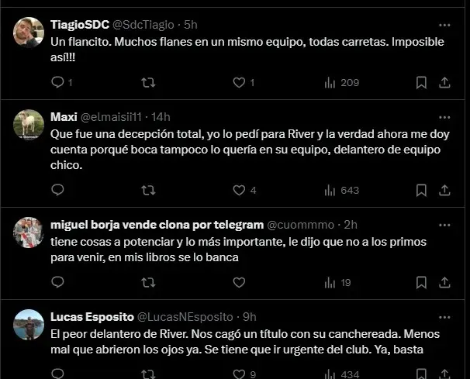The width and height of the screenshot is (470, 379).
Task: Like the tweet by TiagioSDC
Action: tap(237, 82)
